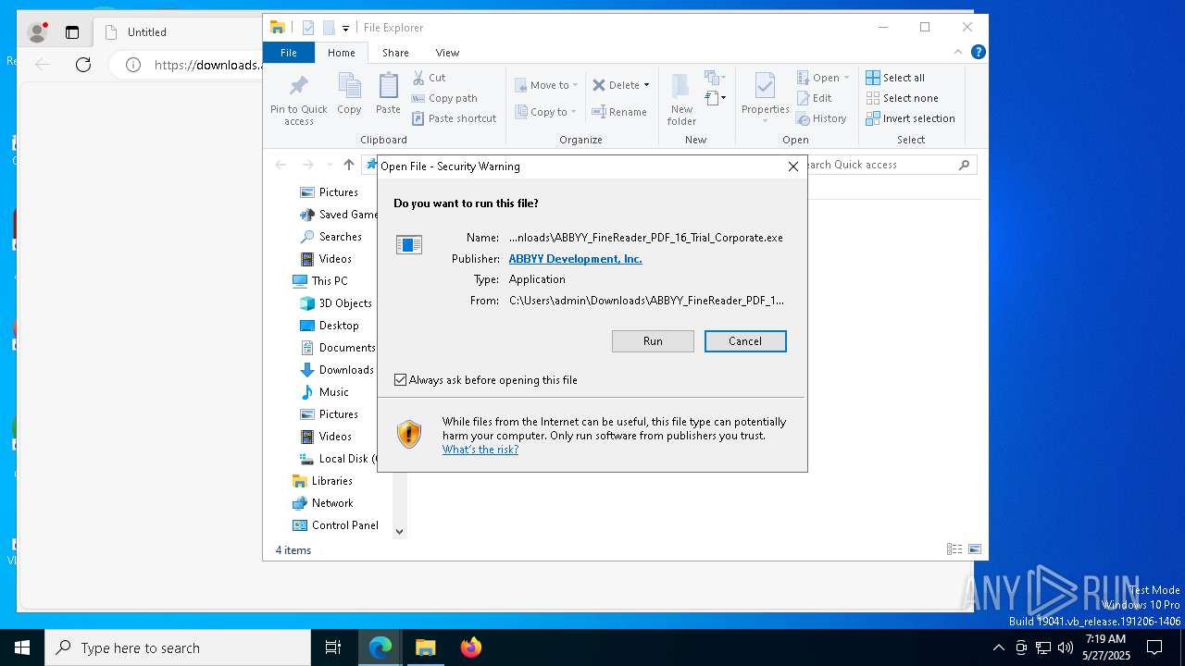Open Microsoft Edge from taskbar
This screenshot has width=1185, height=666.
tap(380, 647)
